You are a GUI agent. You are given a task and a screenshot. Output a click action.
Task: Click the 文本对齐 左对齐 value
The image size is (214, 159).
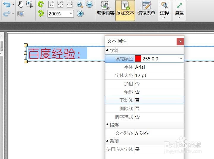[x=159, y=133]
